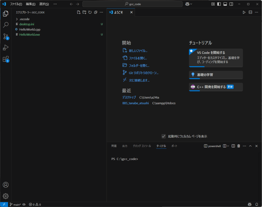
Task: Expand the hidden menu items ellipsis
Action: click(x=55, y=4)
